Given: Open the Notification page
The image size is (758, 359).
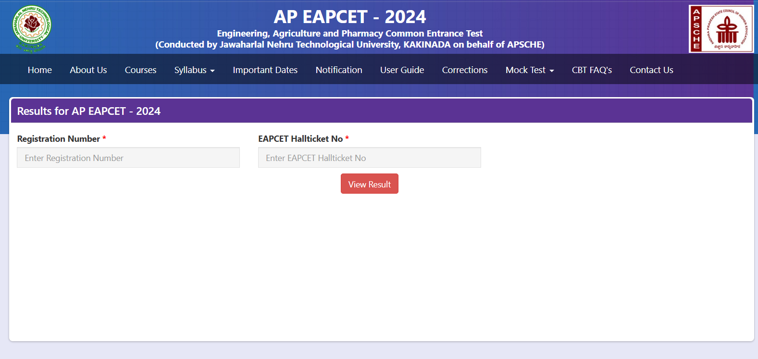Looking at the screenshot, I should pyautogui.click(x=339, y=70).
